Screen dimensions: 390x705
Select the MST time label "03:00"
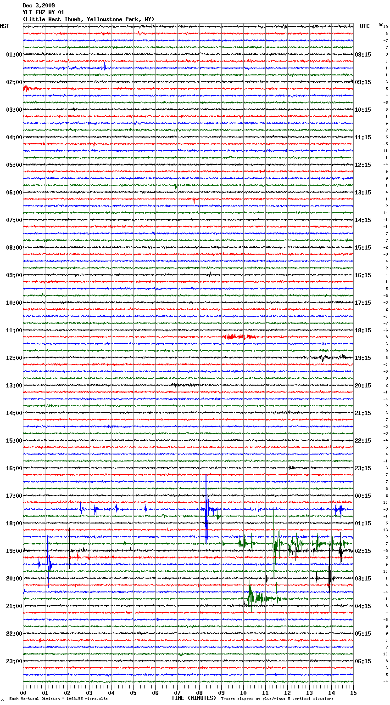tap(14, 110)
